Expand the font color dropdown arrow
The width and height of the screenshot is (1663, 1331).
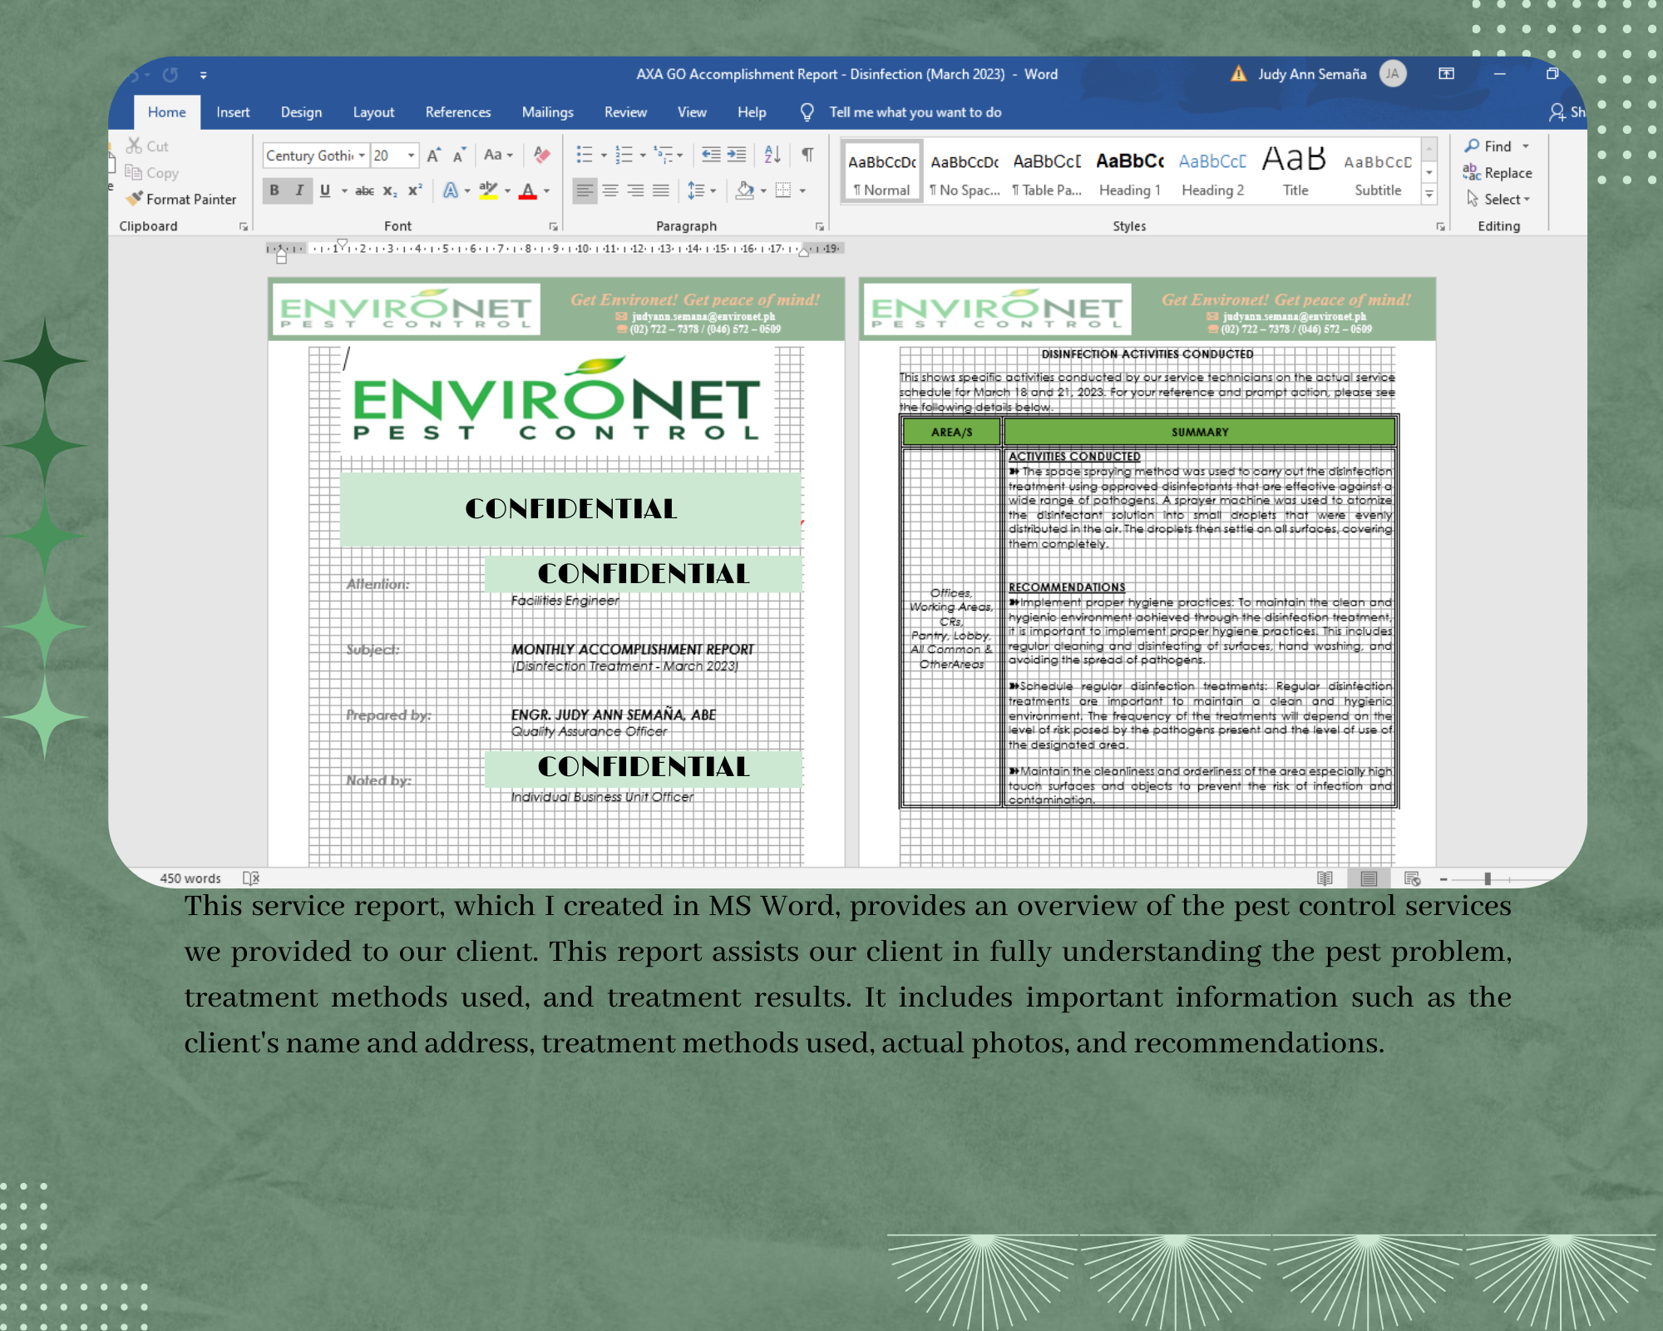click(x=546, y=190)
